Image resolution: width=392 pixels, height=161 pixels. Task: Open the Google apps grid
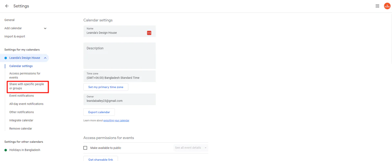(377, 6)
